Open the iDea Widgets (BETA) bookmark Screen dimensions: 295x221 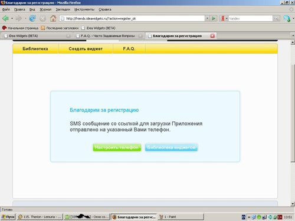(x=99, y=28)
